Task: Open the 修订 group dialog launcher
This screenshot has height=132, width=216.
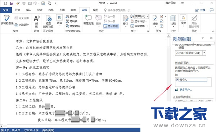Action: tap(148, 31)
